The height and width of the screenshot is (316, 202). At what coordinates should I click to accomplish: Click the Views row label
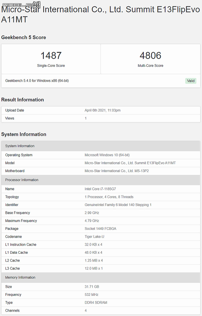coord(10,118)
